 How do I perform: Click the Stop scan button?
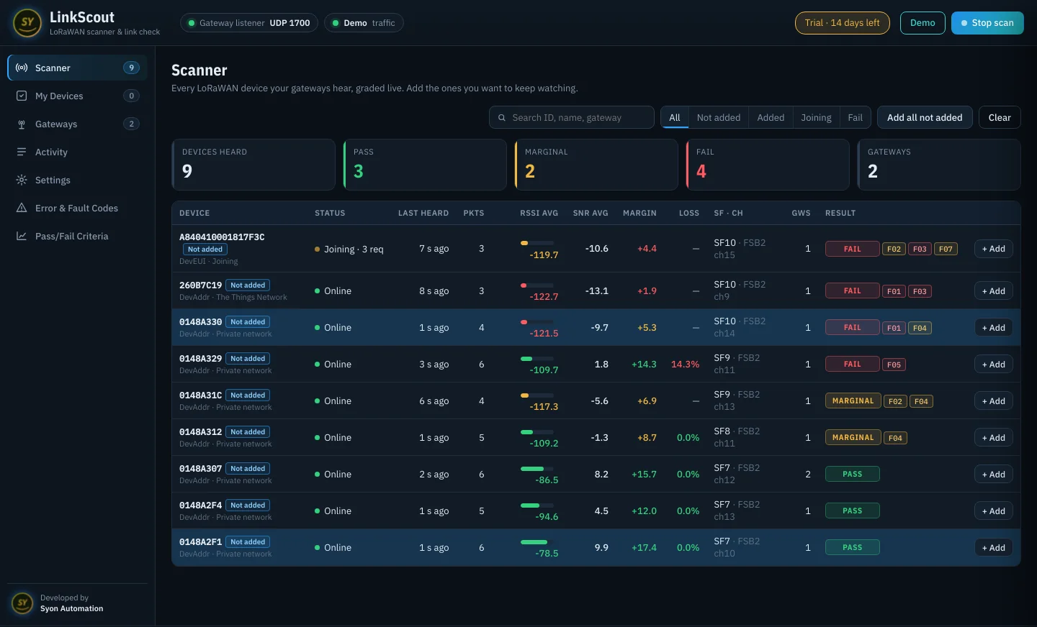[x=987, y=23]
